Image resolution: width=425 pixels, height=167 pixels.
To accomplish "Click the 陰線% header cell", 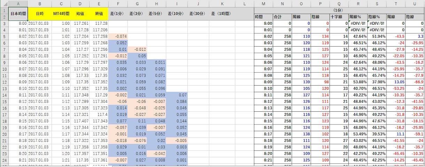I will (377, 17).
